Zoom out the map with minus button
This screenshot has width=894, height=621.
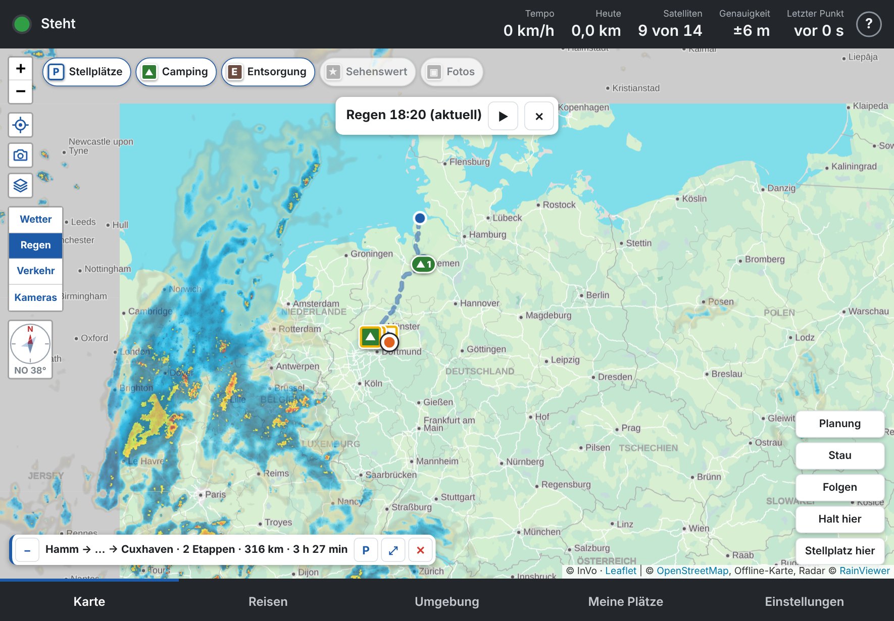21,91
